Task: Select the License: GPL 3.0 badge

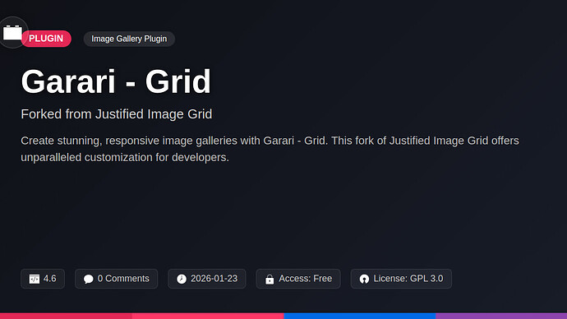Action: [401, 279]
